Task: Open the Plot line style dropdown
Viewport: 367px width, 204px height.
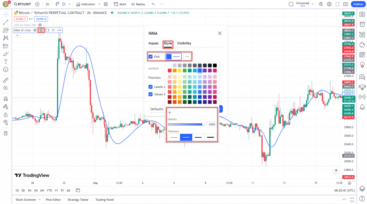Action: [187, 57]
